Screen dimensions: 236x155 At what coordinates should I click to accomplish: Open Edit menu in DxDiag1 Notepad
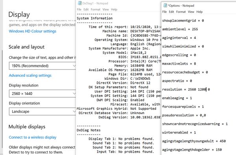click(x=86, y=9)
